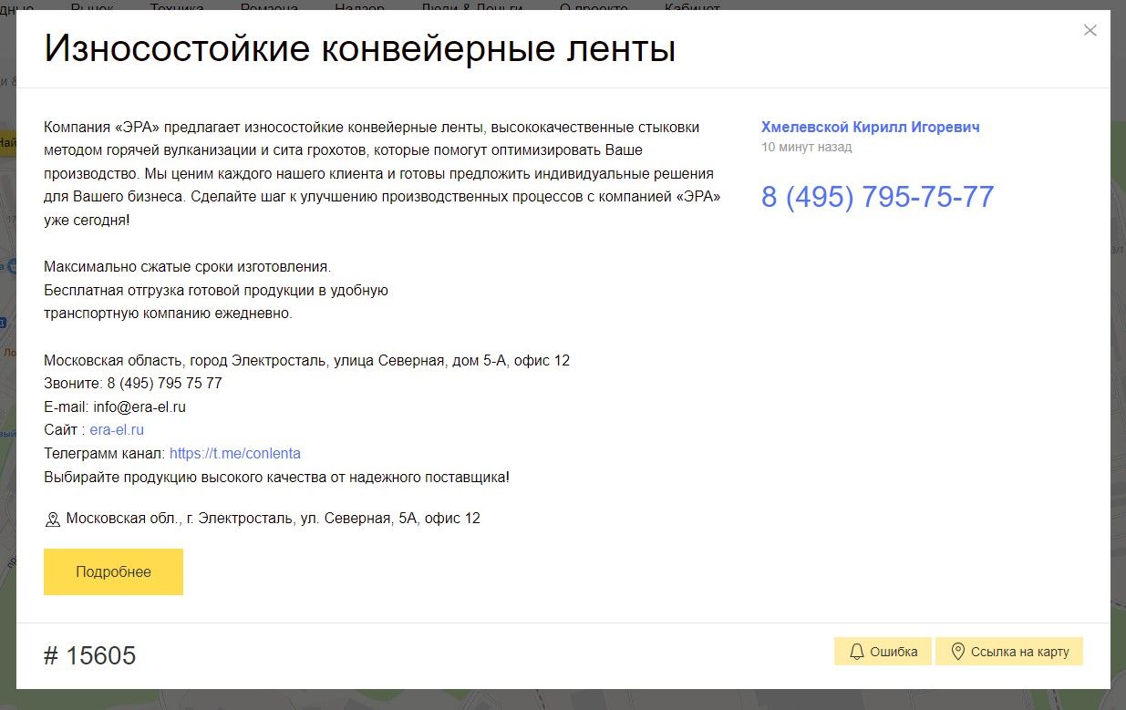Click the location pin icon before the address
This screenshot has width=1126, height=710.
coord(53,520)
